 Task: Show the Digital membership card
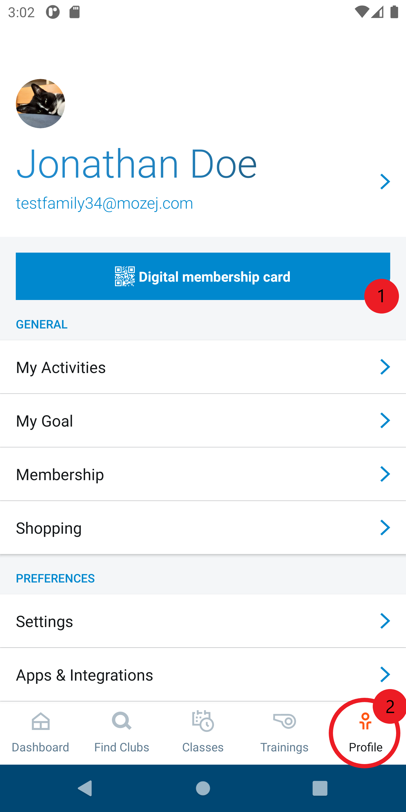click(203, 276)
